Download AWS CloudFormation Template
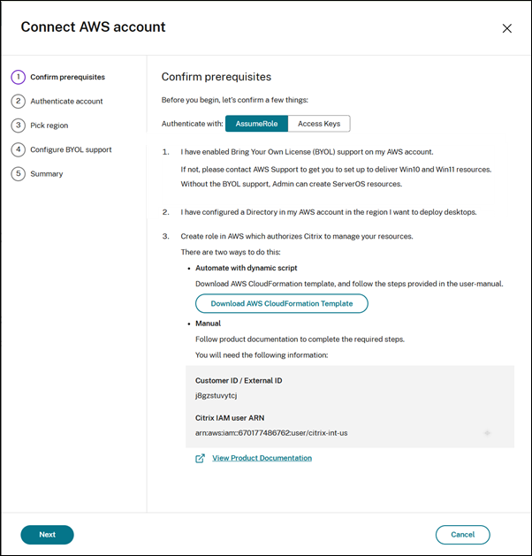Screen dimensions: 532x556 [281, 303]
